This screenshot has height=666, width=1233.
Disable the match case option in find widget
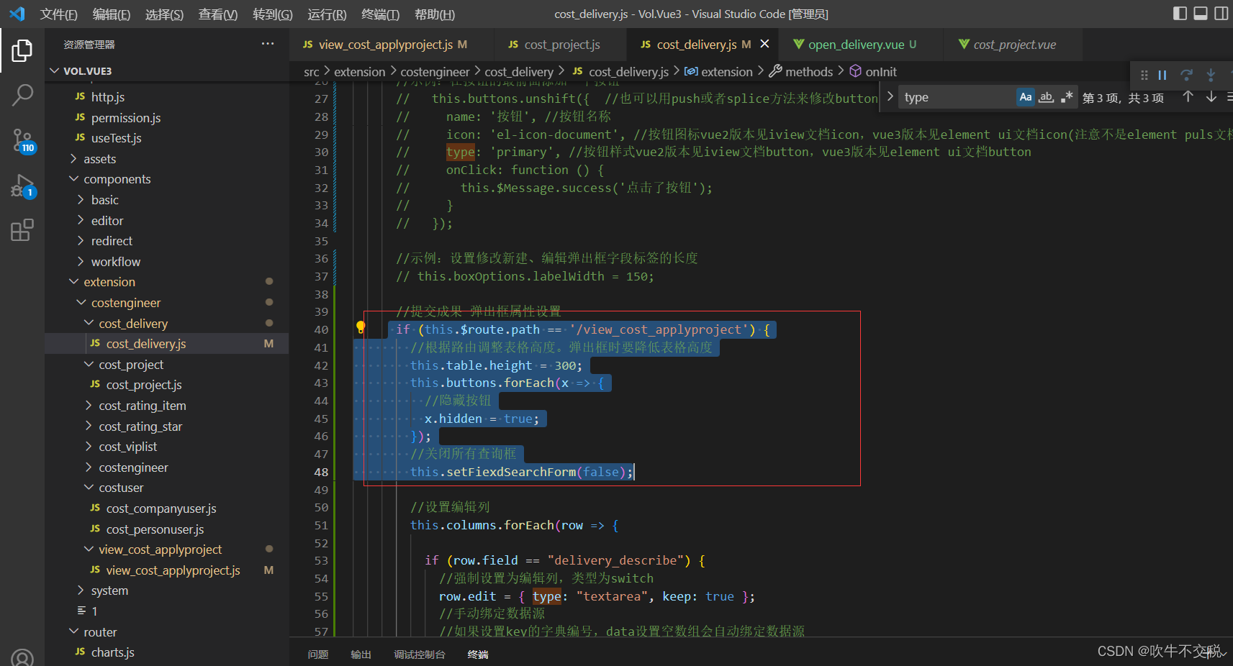(x=1025, y=96)
